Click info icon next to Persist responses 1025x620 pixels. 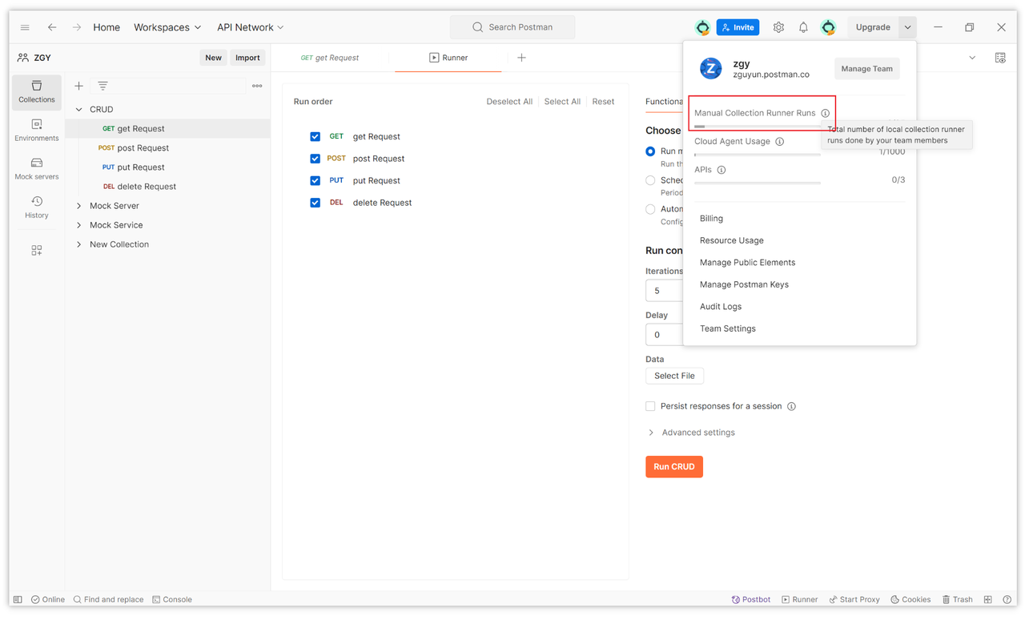tap(791, 406)
